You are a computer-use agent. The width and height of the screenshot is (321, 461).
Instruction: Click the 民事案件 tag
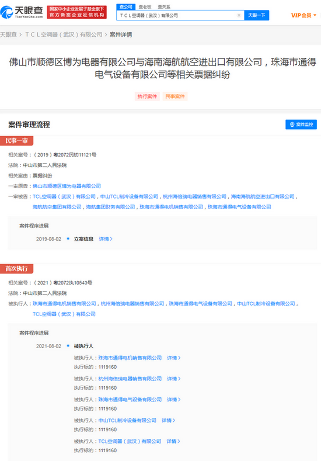175,96
